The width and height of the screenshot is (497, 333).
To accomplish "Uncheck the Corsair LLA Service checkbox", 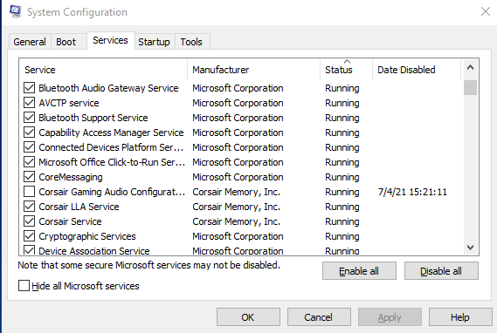I will point(29,207).
